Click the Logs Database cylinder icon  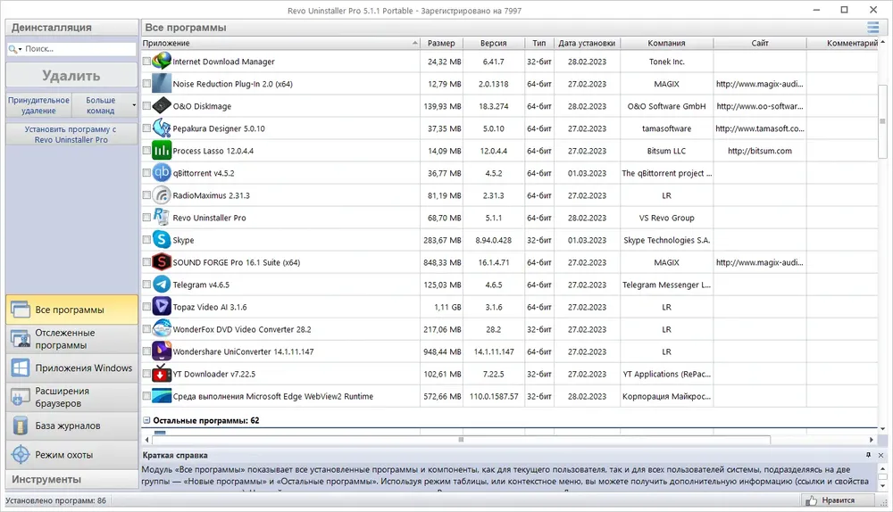21,425
